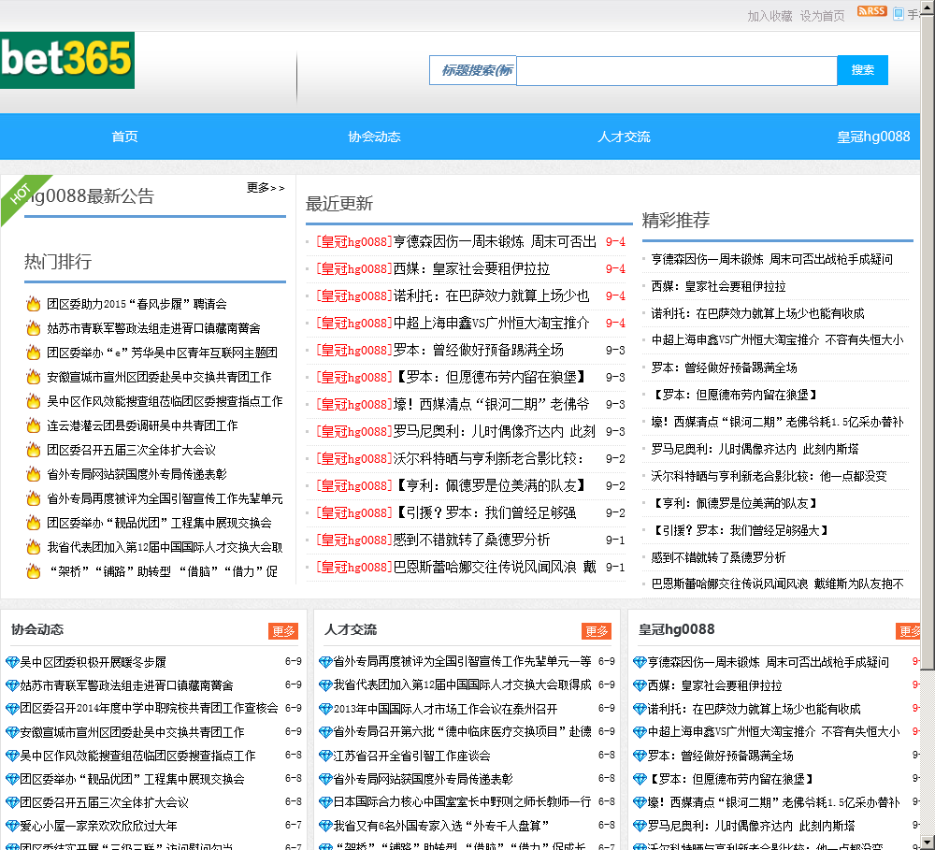Click the 设为首页 link
The height and width of the screenshot is (850, 935).
click(822, 16)
